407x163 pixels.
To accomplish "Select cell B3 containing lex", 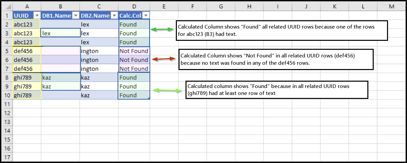I will click(x=60, y=34).
